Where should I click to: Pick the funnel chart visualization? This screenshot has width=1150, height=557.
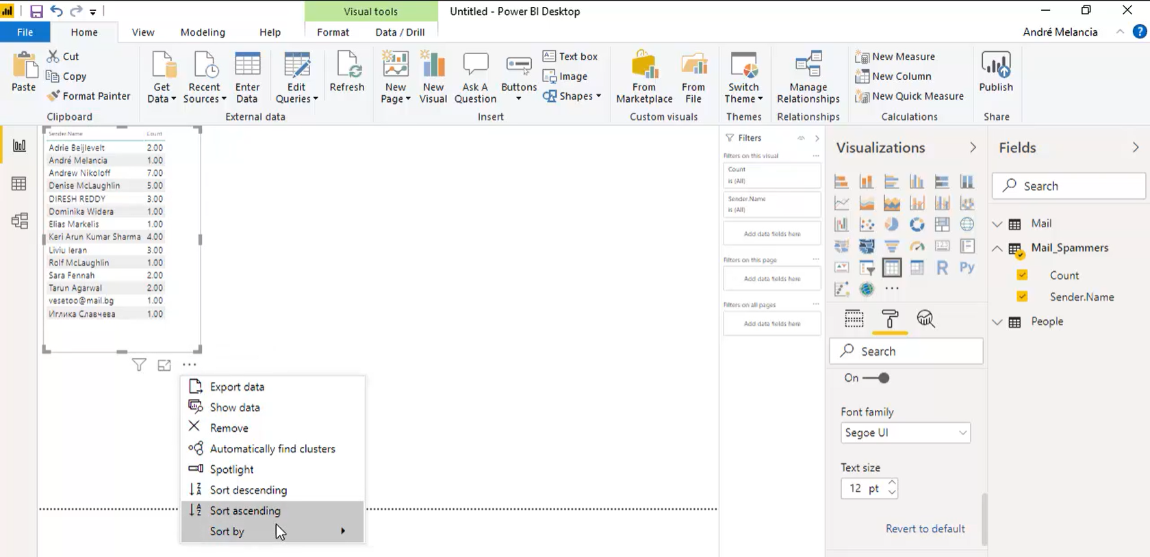(x=891, y=246)
